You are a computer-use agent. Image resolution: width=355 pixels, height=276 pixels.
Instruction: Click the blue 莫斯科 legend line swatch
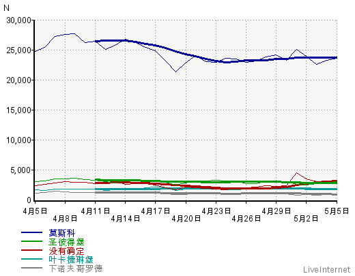[31, 232]
